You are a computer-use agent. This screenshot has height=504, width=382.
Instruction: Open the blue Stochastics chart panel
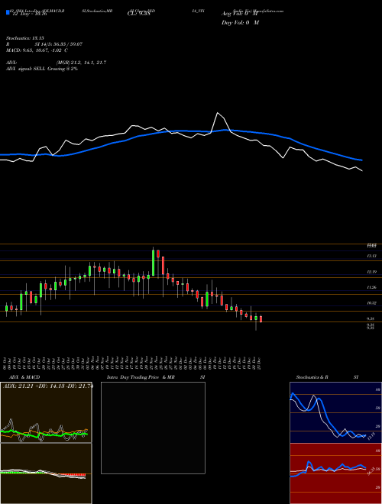335,412
